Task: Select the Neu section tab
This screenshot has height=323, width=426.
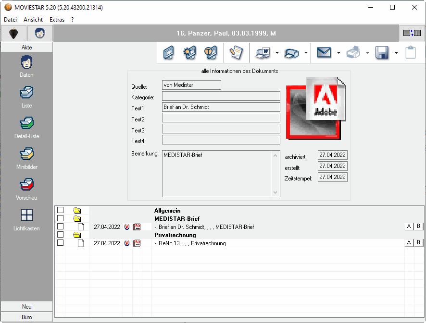Action: tap(26, 307)
